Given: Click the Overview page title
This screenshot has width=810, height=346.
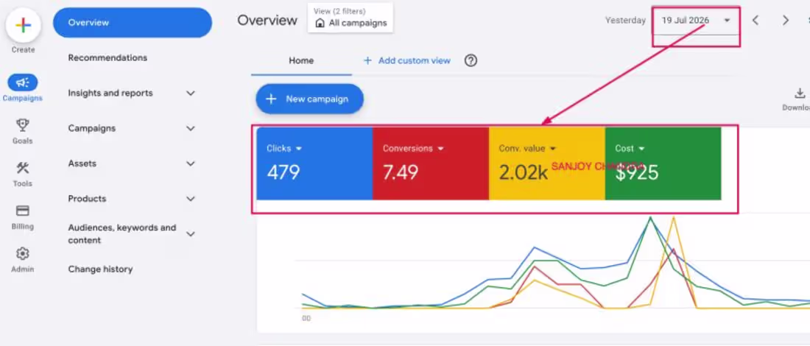Looking at the screenshot, I should pos(267,20).
